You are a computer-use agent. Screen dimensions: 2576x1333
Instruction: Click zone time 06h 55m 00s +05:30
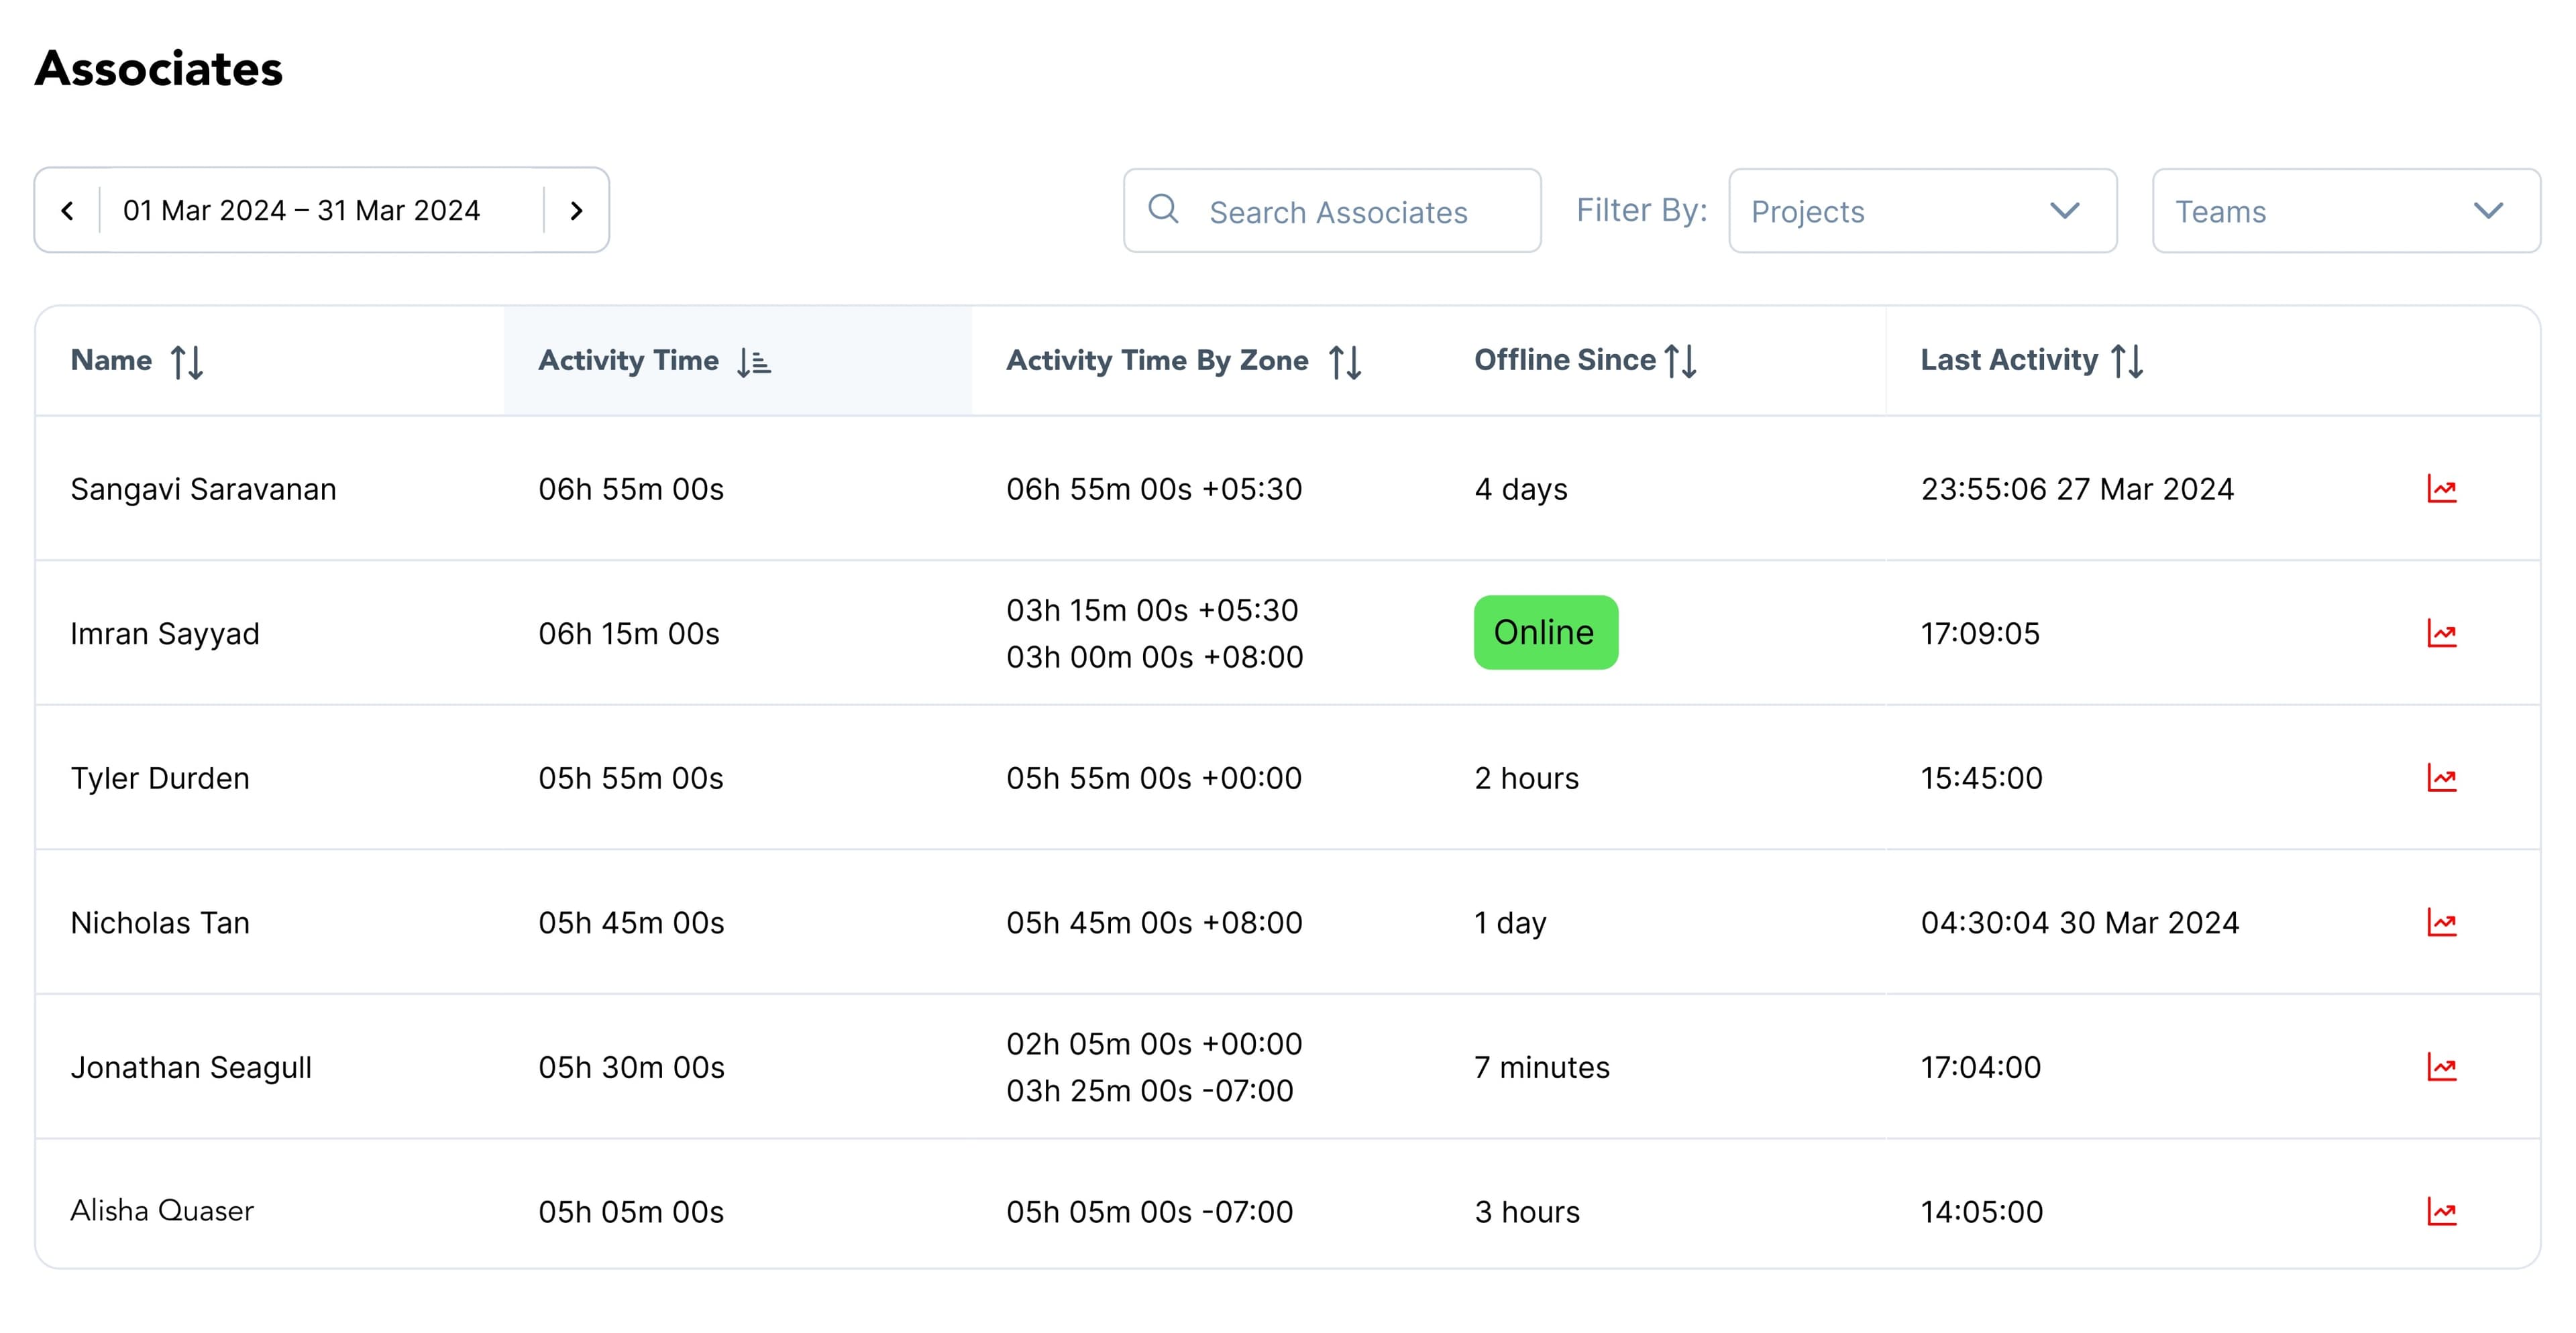[x=1154, y=489]
